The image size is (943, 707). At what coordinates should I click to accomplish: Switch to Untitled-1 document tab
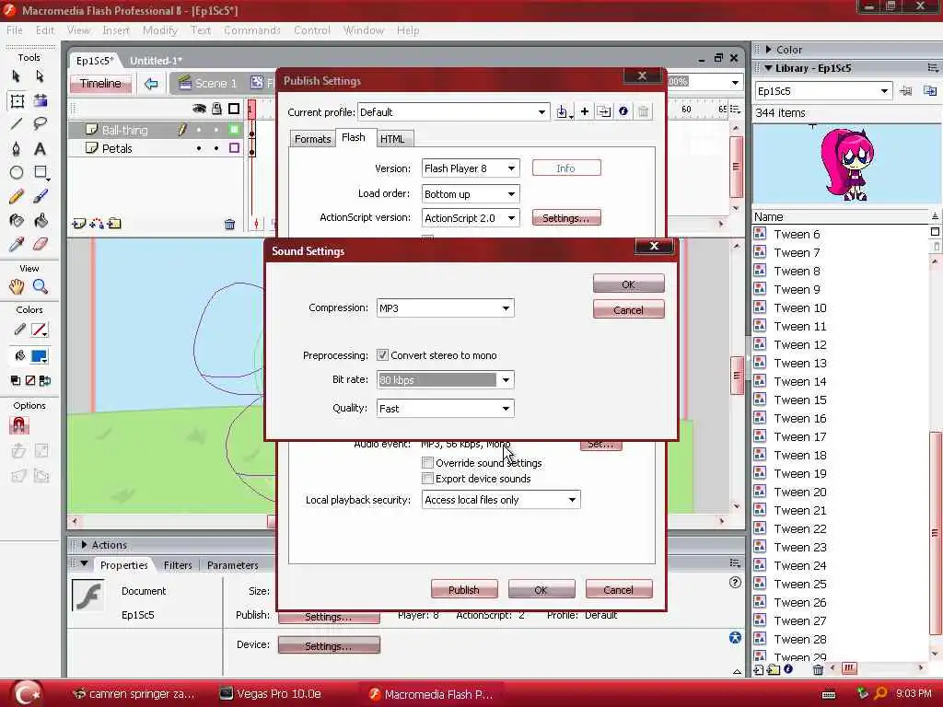[156, 61]
